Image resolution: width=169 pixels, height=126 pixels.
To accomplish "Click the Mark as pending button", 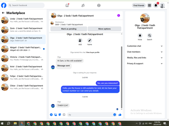I will pyautogui.click(x=69, y=29).
